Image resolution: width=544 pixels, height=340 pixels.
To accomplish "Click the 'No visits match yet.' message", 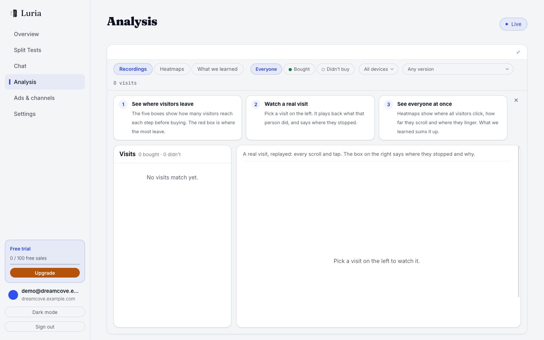I will coord(172,177).
